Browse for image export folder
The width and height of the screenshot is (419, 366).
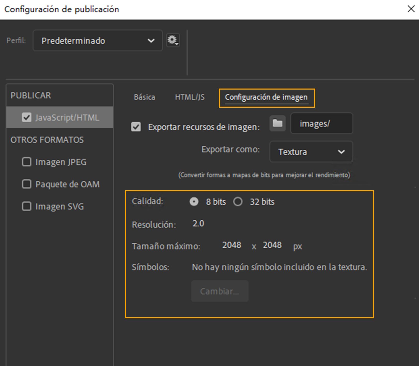(x=277, y=124)
